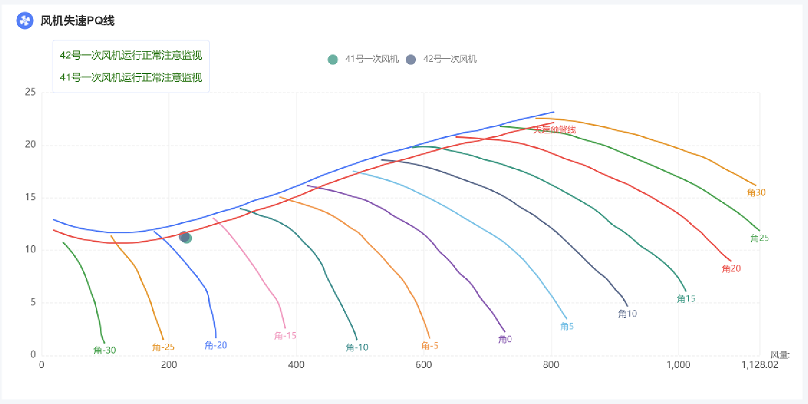Click the 角-30 curve label
Viewport: 808px width, 404px height.
[x=105, y=350]
